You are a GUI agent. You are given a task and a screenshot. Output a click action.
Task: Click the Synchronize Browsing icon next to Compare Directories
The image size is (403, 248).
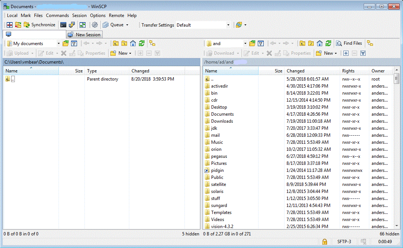(x=18, y=25)
